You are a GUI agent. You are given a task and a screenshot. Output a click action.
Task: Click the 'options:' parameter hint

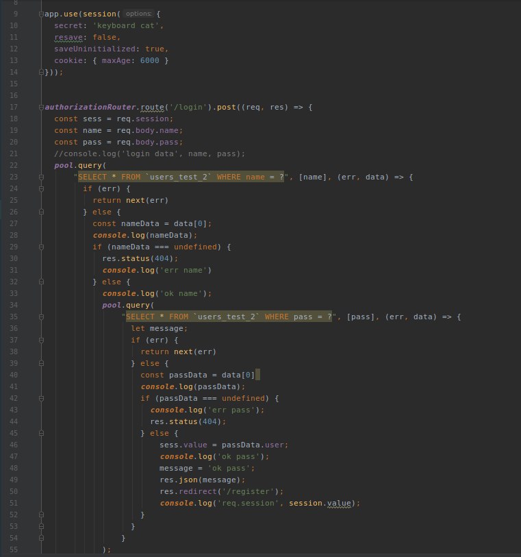tap(138, 14)
